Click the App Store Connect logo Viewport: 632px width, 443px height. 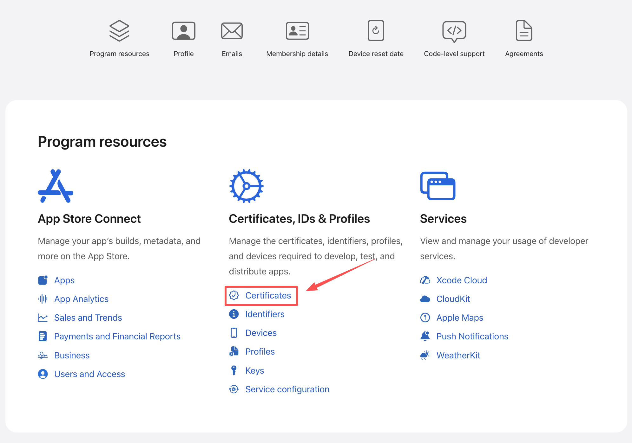[56, 186]
